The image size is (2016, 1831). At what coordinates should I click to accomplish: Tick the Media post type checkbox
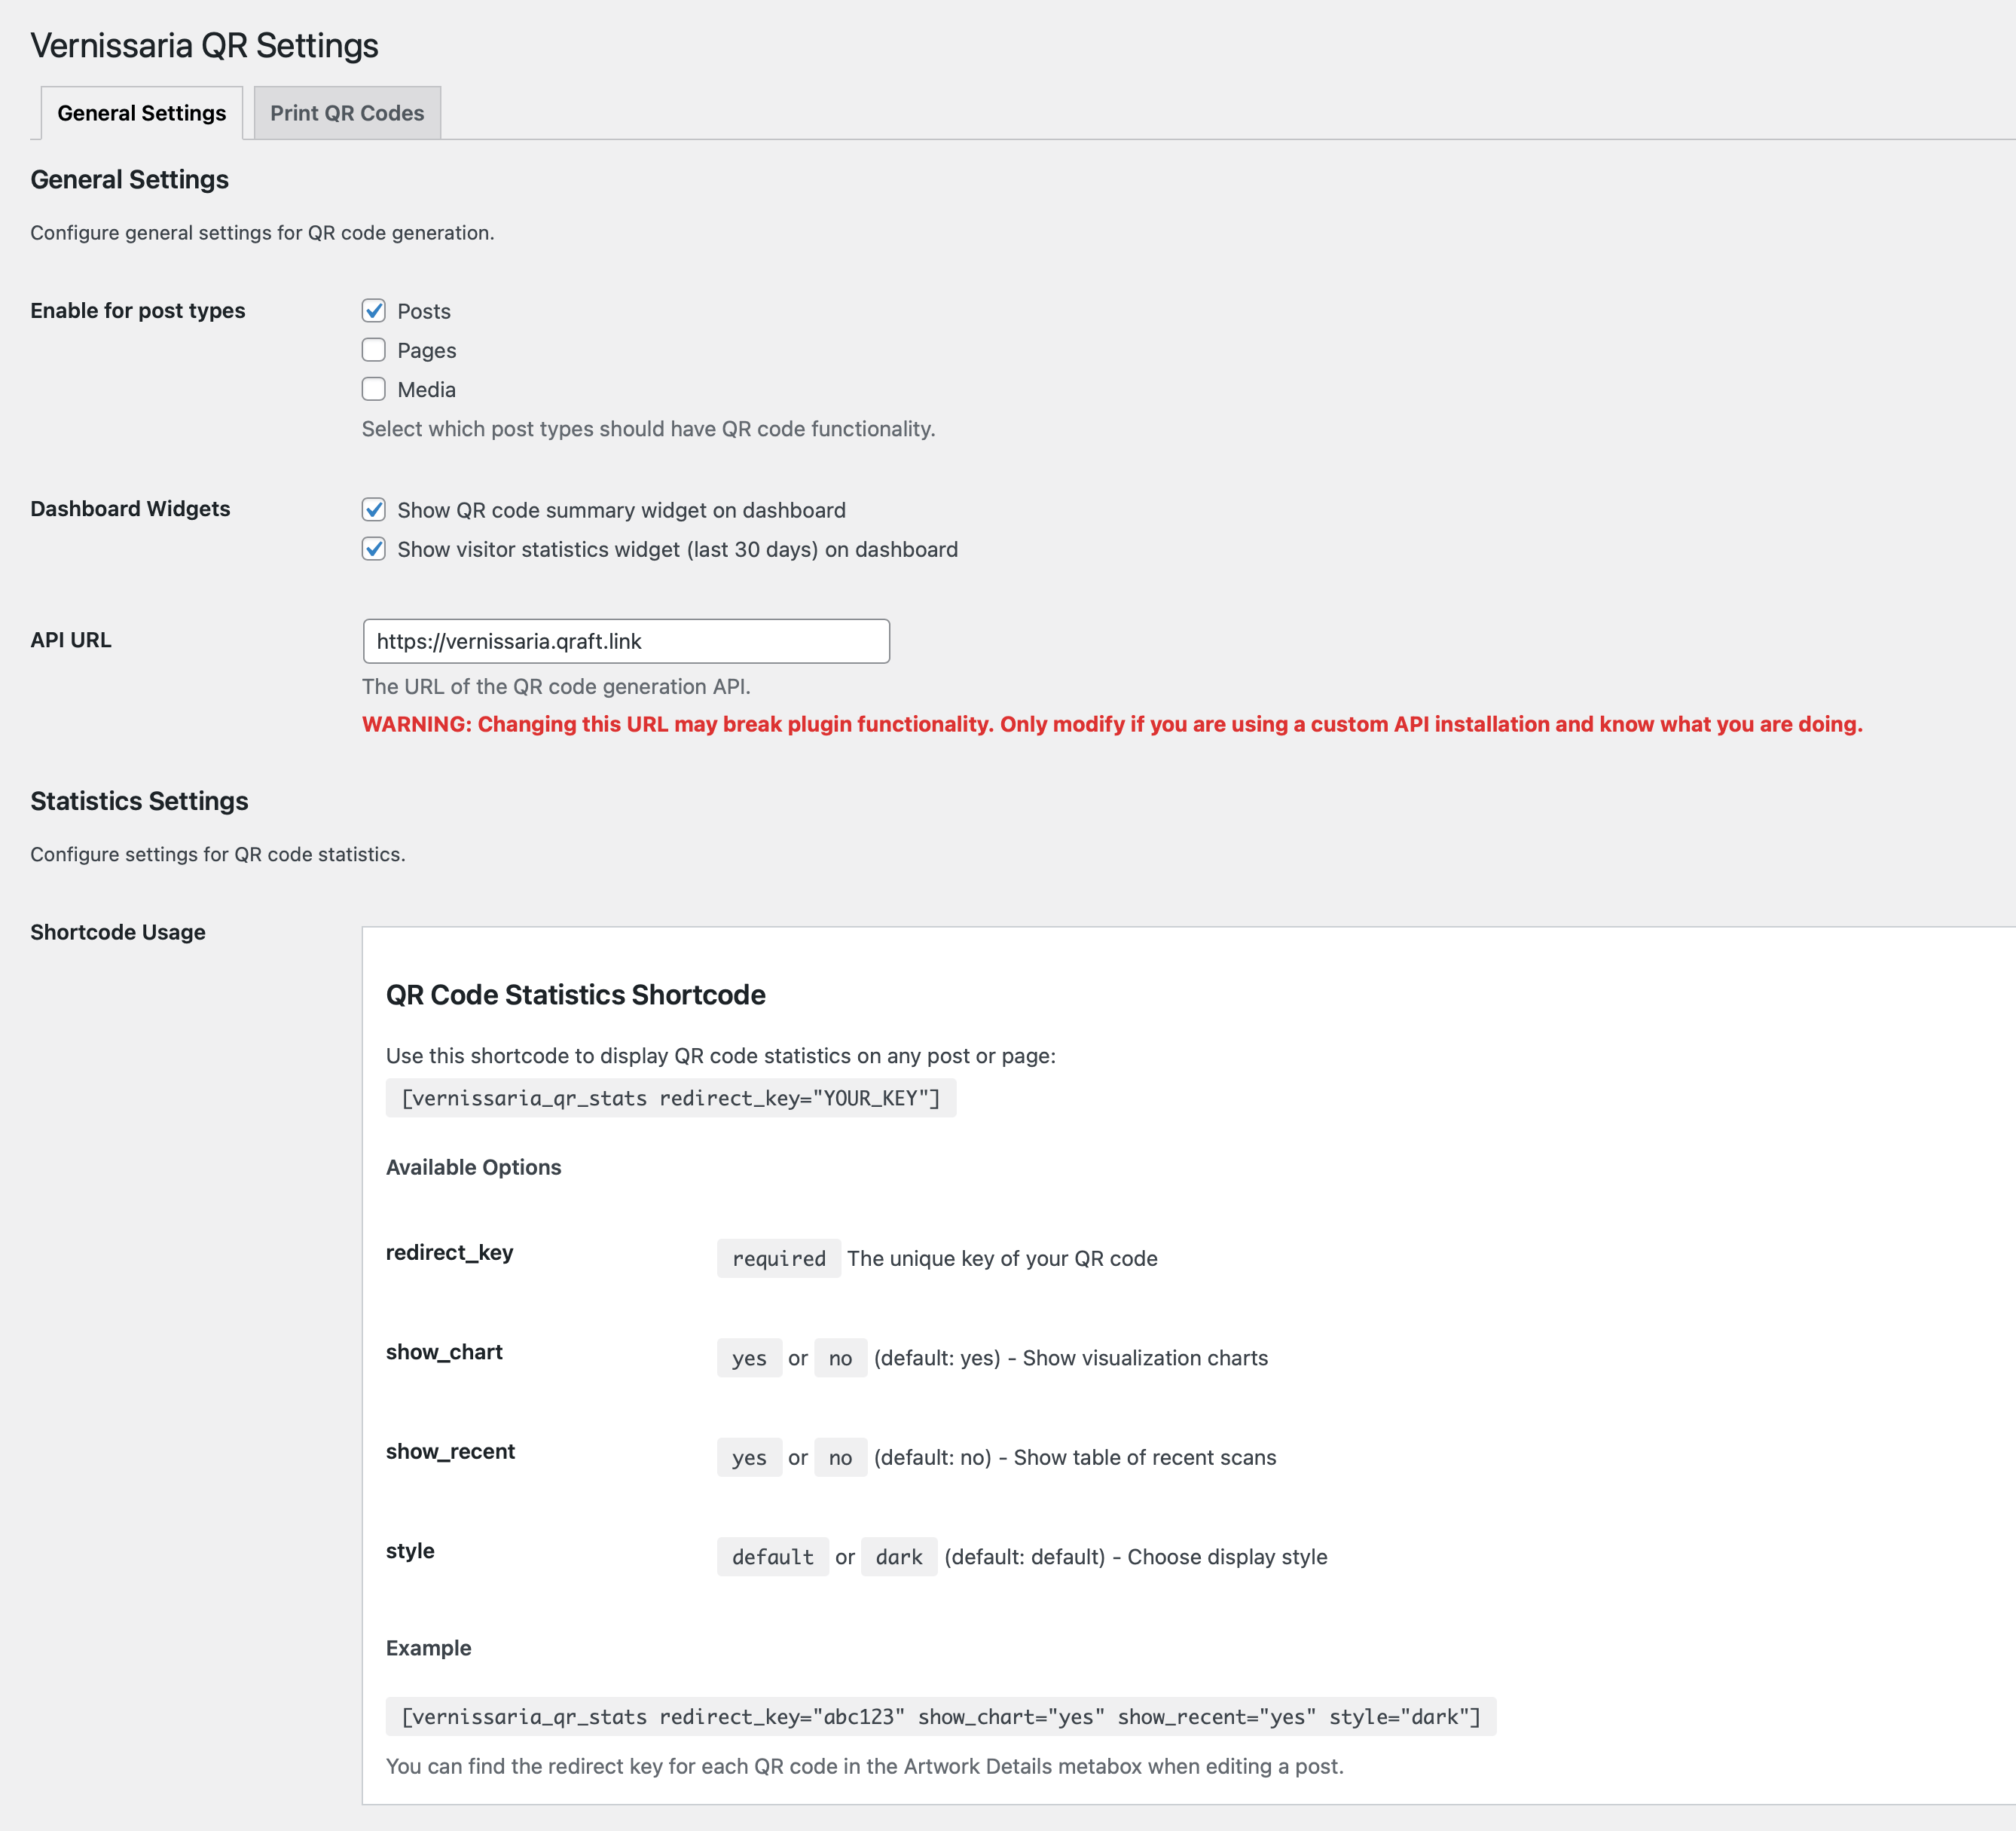click(x=374, y=389)
